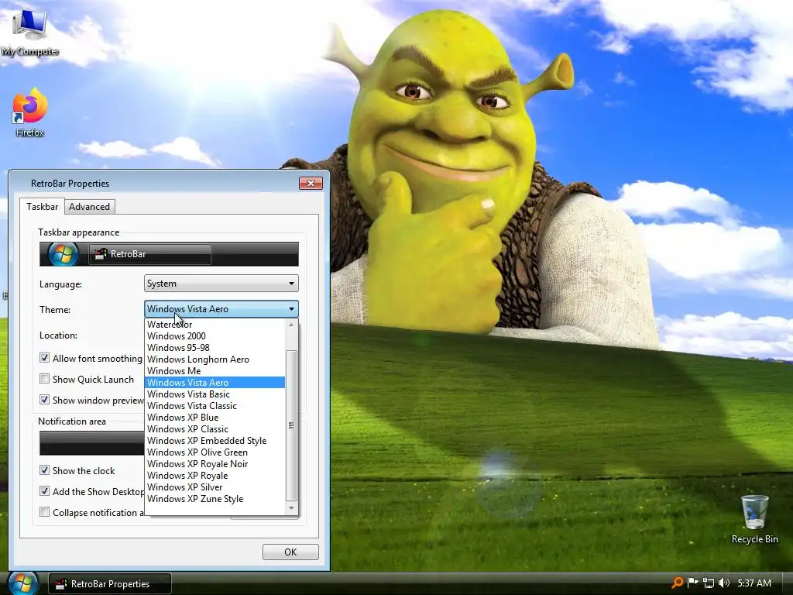793x595 pixels.
Task: Switch to the Advanced tab
Action: 90,206
